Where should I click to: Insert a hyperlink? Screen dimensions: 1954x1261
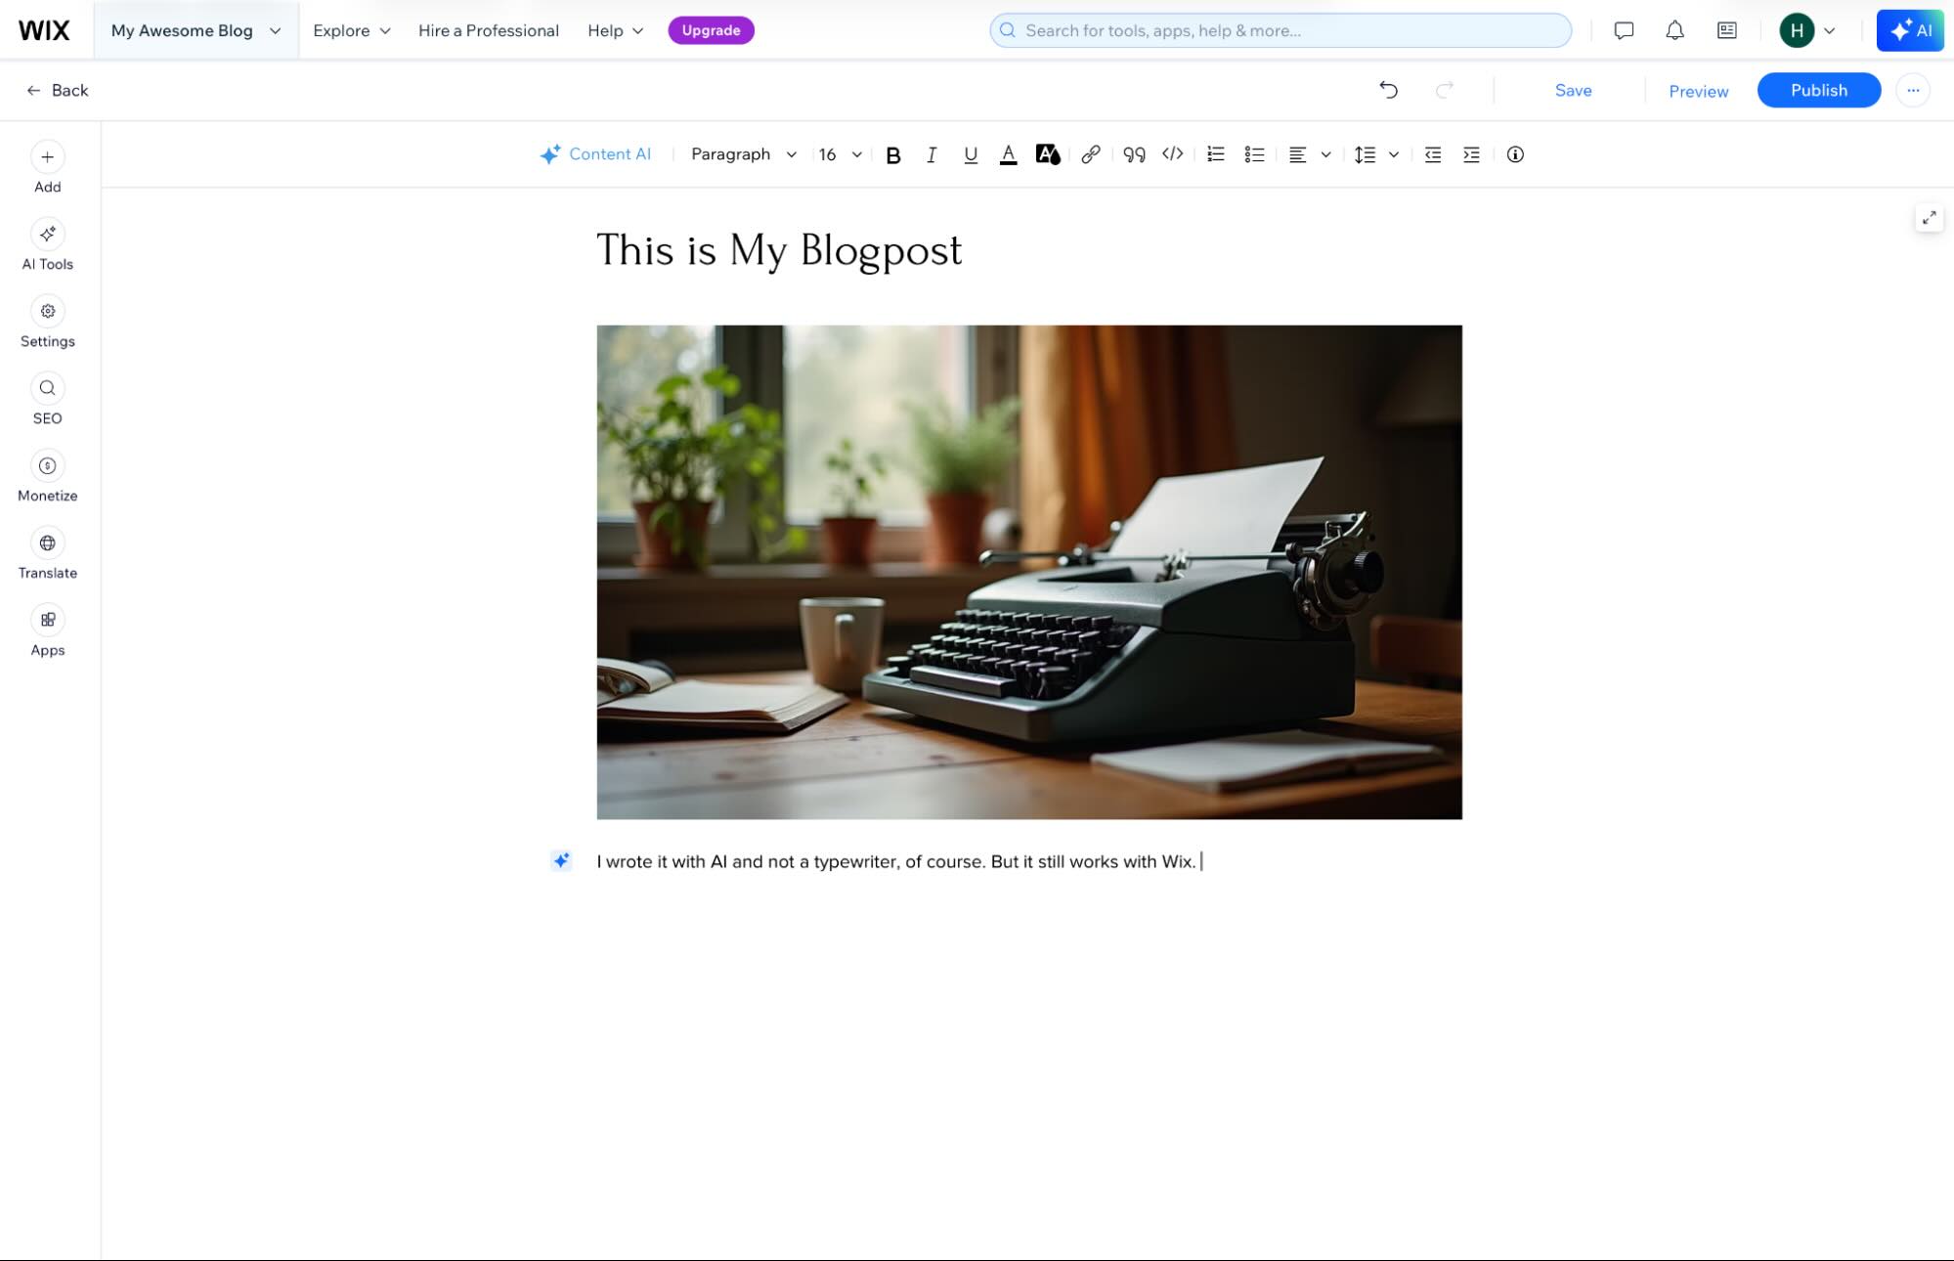(x=1091, y=154)
